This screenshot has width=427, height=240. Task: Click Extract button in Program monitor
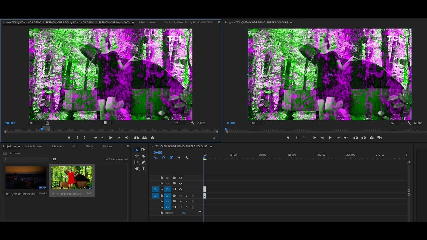(x=364, y=138)
